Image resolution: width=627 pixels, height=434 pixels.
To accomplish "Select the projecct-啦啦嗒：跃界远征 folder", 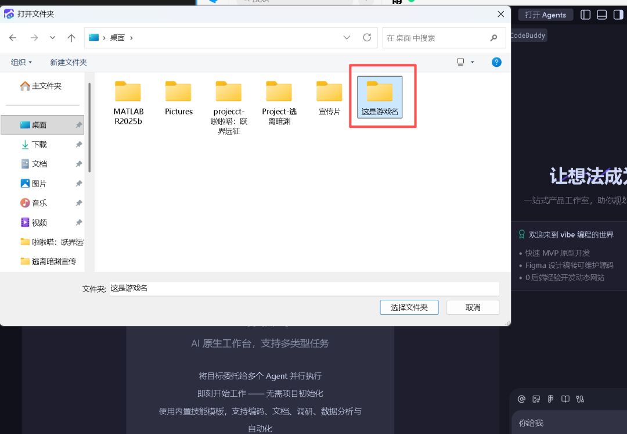I will pyautogui.click(x=229, y=107).
